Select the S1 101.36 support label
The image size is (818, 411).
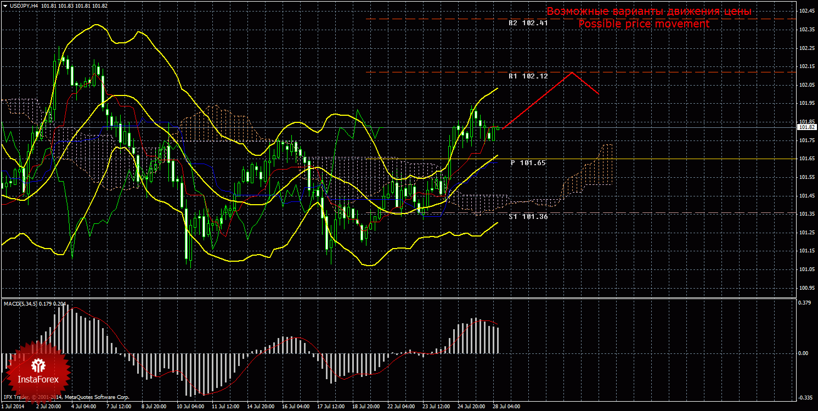[x=528, y=217]
